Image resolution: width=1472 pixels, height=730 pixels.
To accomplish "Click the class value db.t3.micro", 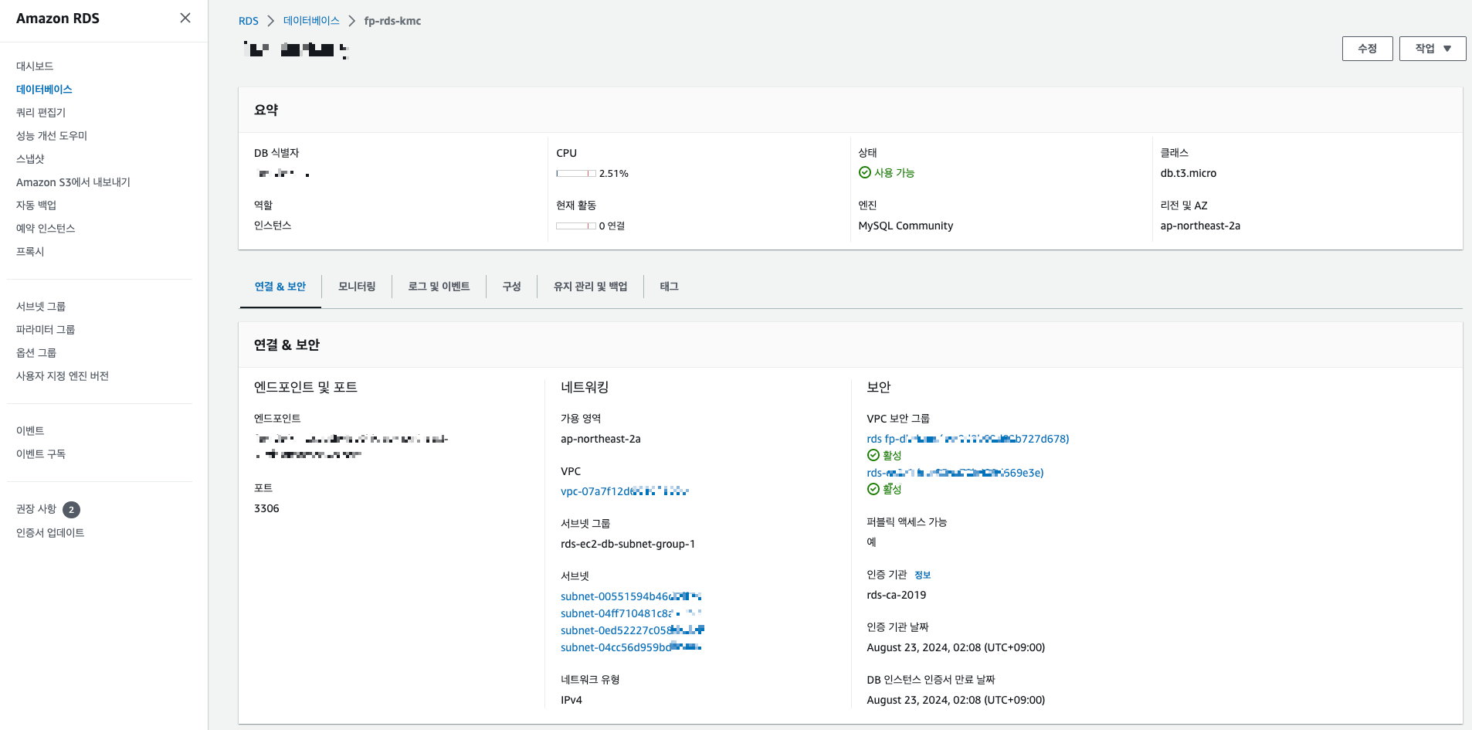I will click(x=1188, y=173).
